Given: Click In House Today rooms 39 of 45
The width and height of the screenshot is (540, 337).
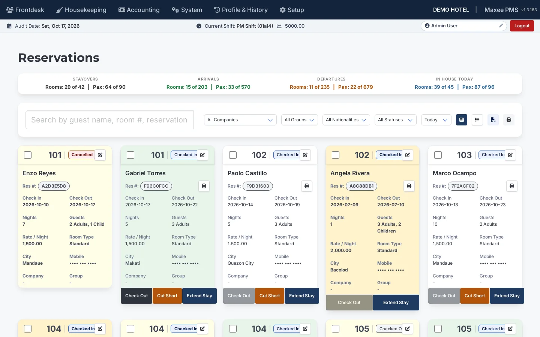Looking at the screenshot, I should pos(434,87).
